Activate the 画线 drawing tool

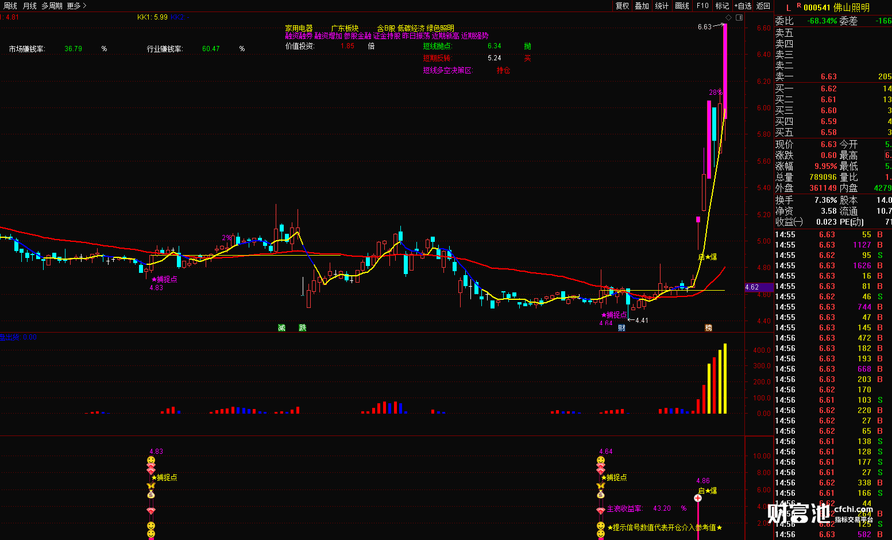click(682, 6)
